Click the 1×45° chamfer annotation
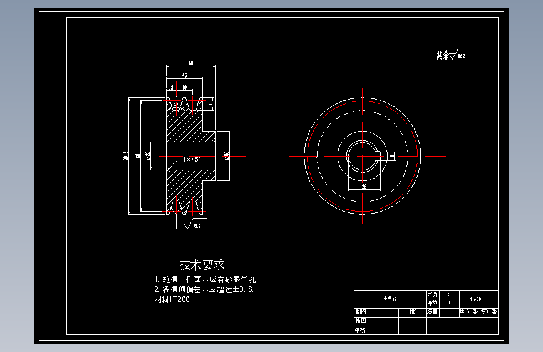 192,159
